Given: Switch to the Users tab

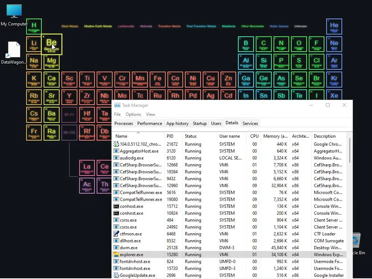Looking at the screenshot, I should tap(216, 124).
